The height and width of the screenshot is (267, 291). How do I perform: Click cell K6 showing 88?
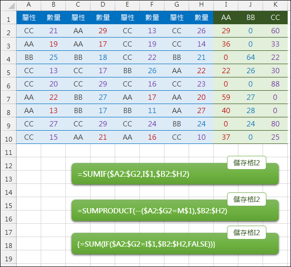pyautogui.click(x=275, y=84)
